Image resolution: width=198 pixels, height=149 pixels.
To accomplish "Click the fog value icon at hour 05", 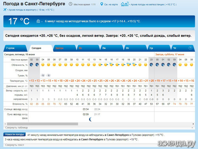I will tap(49, 75).
